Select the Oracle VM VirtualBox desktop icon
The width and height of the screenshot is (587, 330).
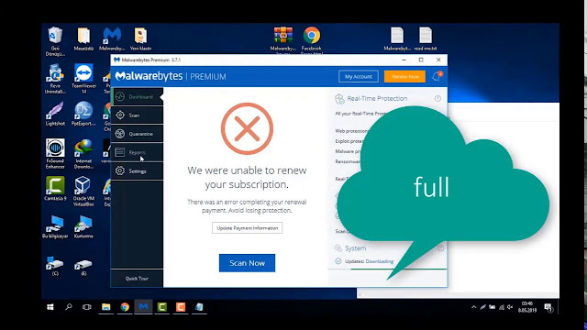pos(83,191)
